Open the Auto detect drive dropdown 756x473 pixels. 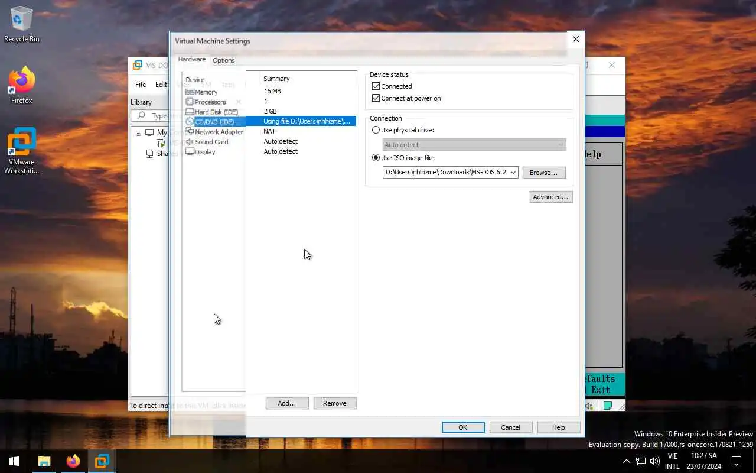click(474, 145)
